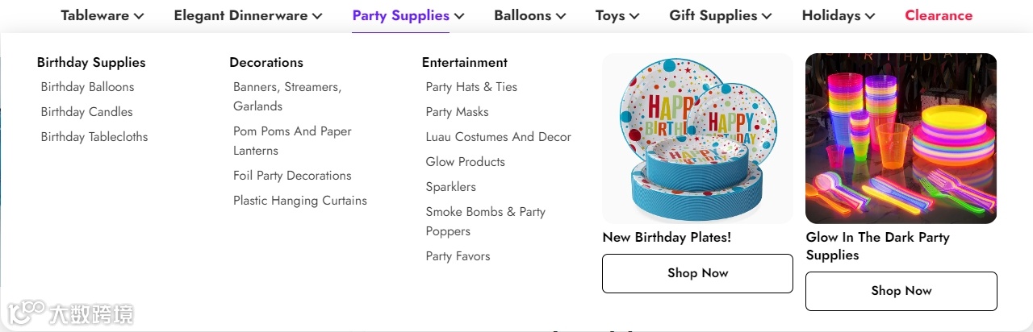Open the Elegant Dinnerware dropdown
Screen dimensions: 1033x332
248,15
